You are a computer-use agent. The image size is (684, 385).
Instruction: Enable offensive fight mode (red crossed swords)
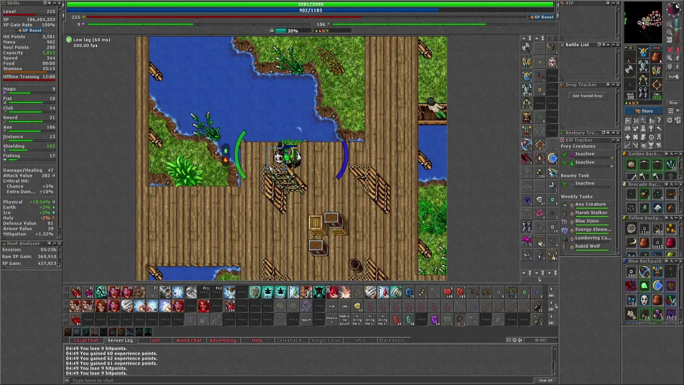click(670, 49)
